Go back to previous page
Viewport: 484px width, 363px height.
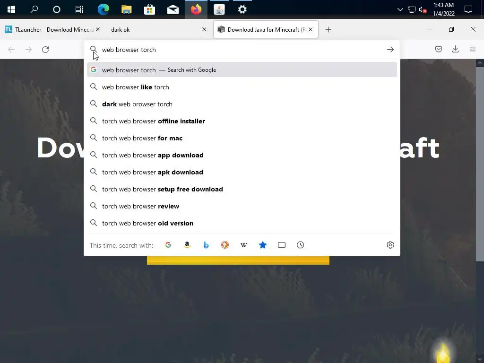pyautogui.click(x=11, y=49)
